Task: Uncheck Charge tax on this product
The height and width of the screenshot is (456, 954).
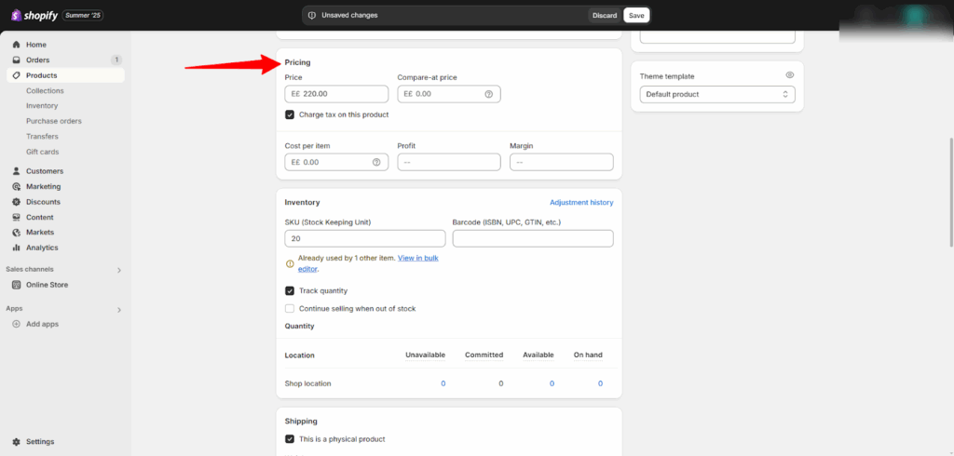Action: pos(290,114)
